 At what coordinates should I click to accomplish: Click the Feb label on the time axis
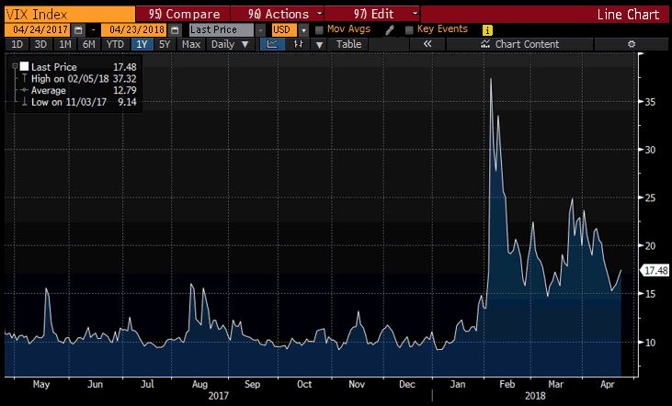507,384
